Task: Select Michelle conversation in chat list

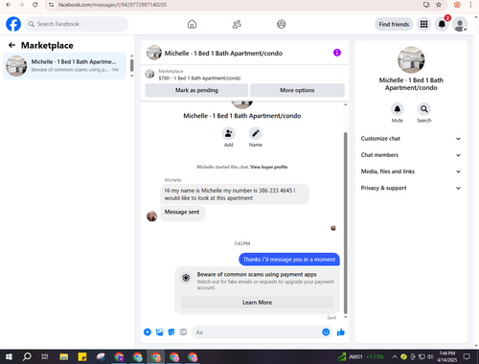Action: pos(64,66)
